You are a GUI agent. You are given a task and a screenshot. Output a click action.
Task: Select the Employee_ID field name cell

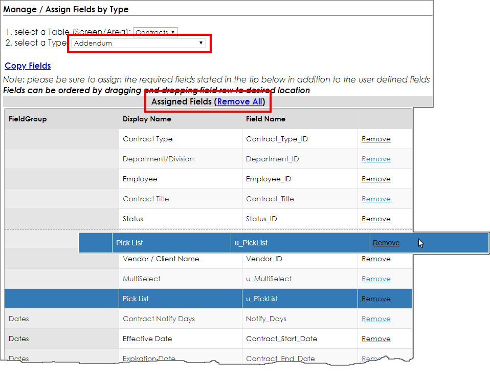[x=300, y=179]
